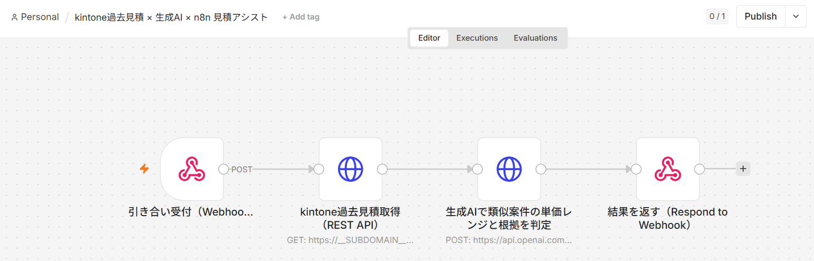The height and width of the screenshot is (261, 814).
Task: Expand the Publish dropdown arrow
Action: click(795, 16)
